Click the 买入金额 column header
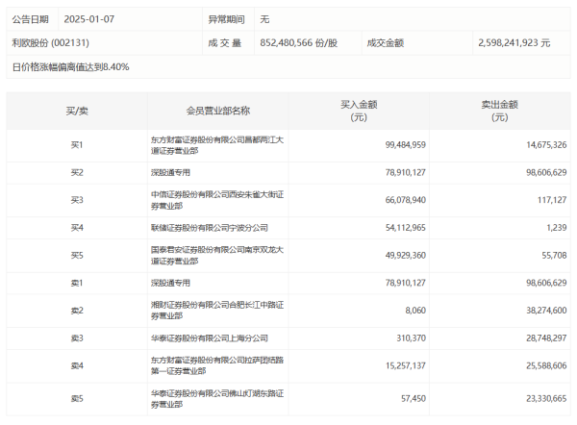577x425 pixels. pos(359,111)
